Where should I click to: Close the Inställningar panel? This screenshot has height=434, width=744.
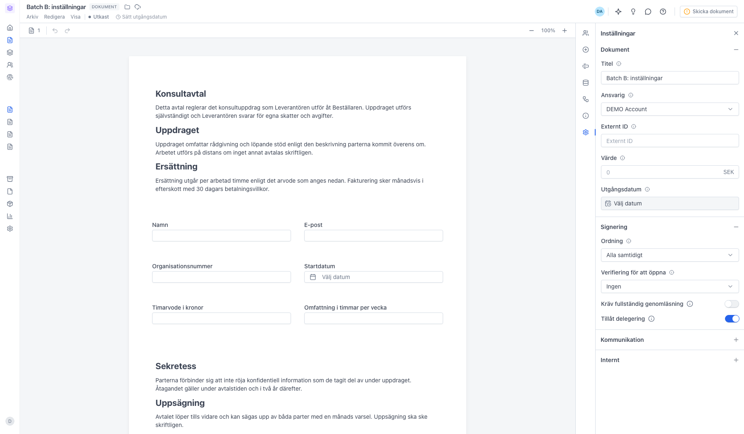[x=736, y=33]
